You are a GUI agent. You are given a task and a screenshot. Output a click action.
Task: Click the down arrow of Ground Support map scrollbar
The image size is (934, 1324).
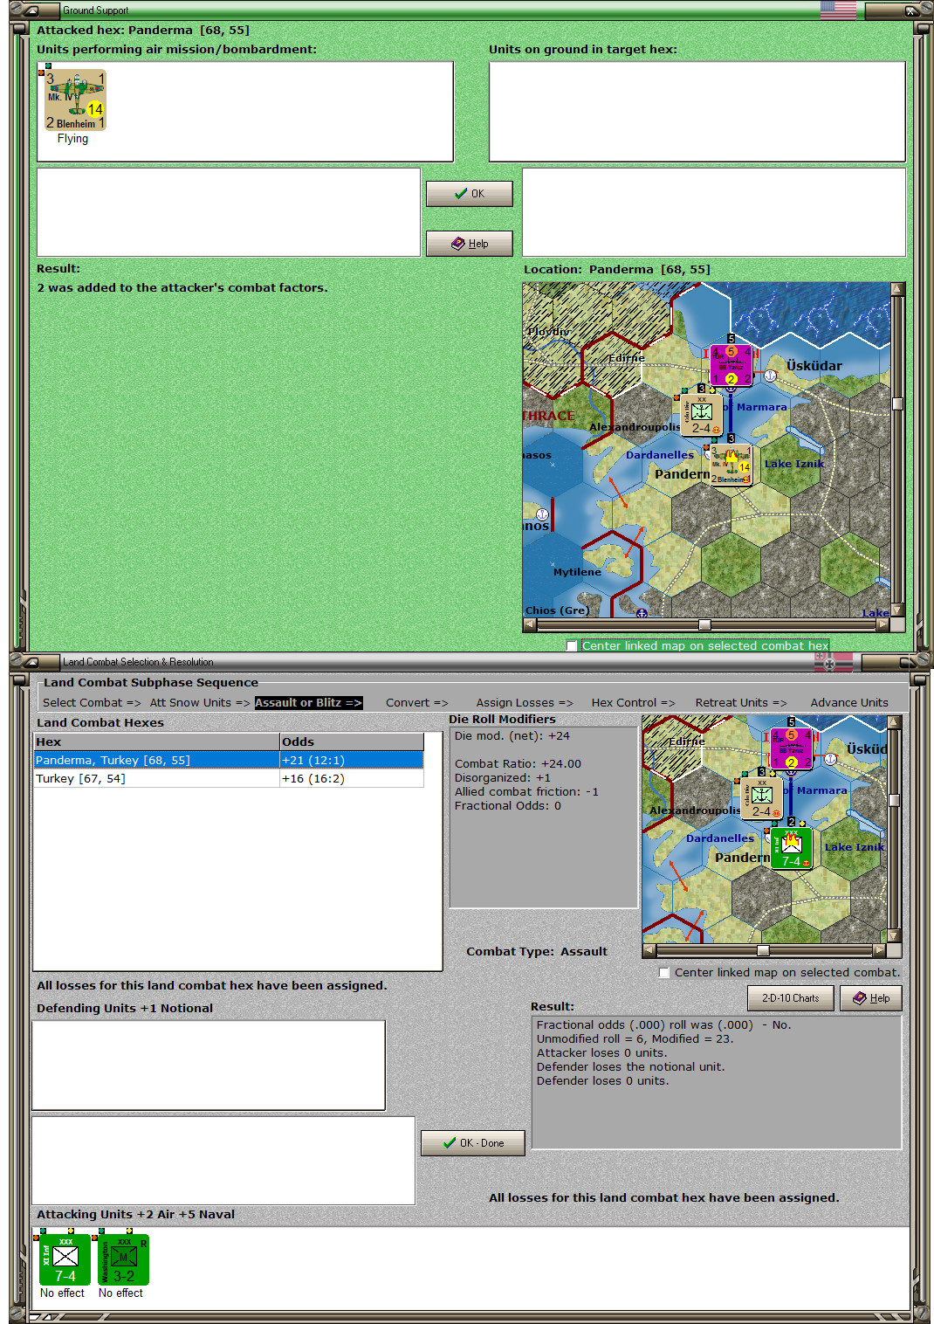(896, 610)
